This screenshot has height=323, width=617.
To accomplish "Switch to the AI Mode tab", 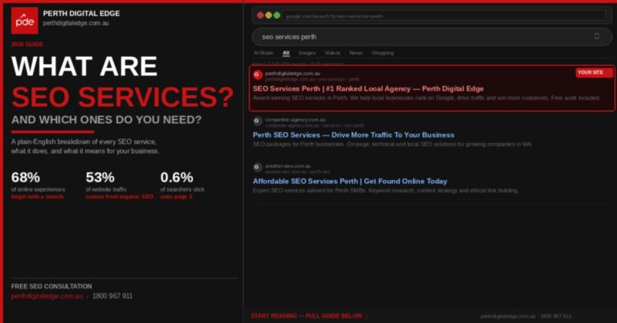I will [264, 53].
